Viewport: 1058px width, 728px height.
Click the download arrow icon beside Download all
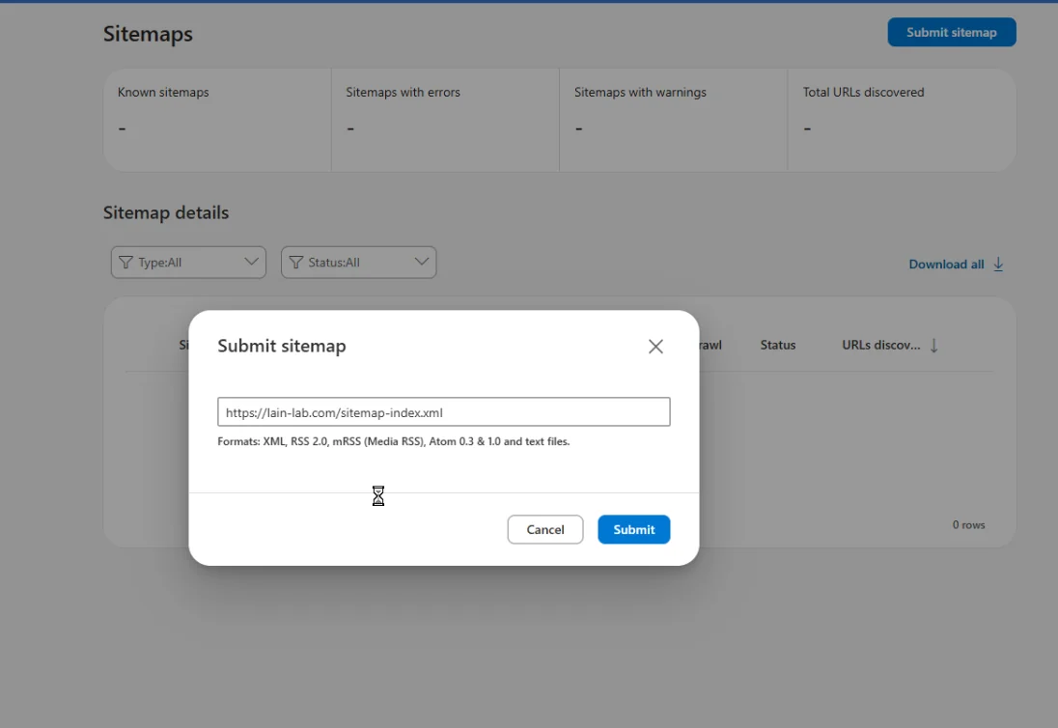click(x=998, y=265)
